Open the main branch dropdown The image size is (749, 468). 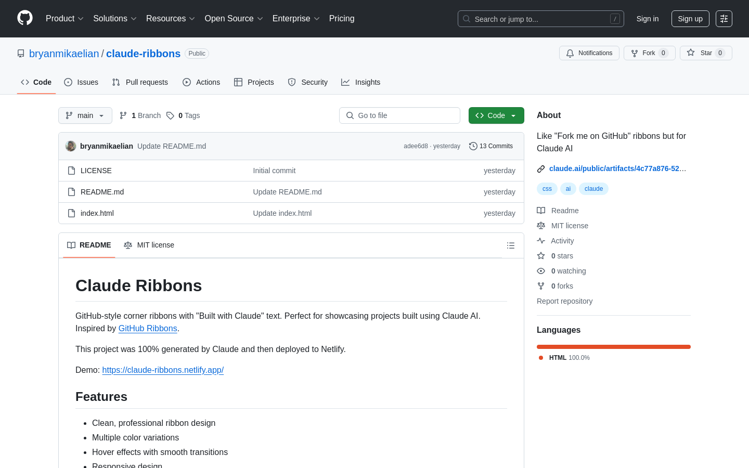85,115
